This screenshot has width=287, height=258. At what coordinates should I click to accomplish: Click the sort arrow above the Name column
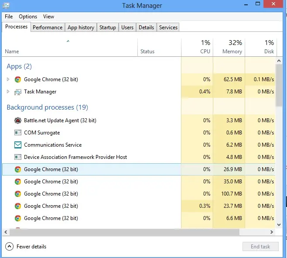(x=68, y=41)
